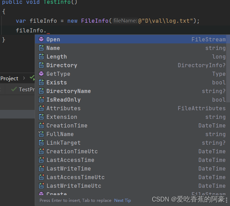Click the LastAccessTimeUtc property icon
The image size is (230, 206).
tap(41, 177)
